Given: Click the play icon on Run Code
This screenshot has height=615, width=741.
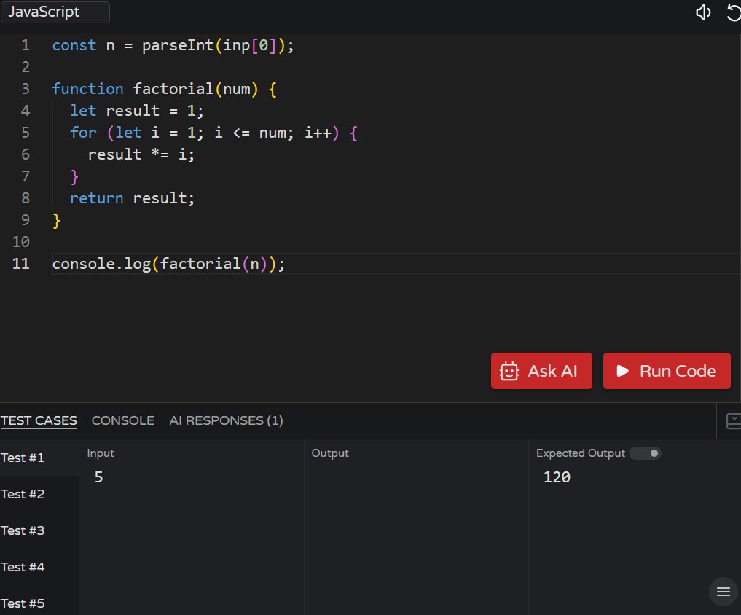Looking at the screenshot, I should (x=622, y=370).
